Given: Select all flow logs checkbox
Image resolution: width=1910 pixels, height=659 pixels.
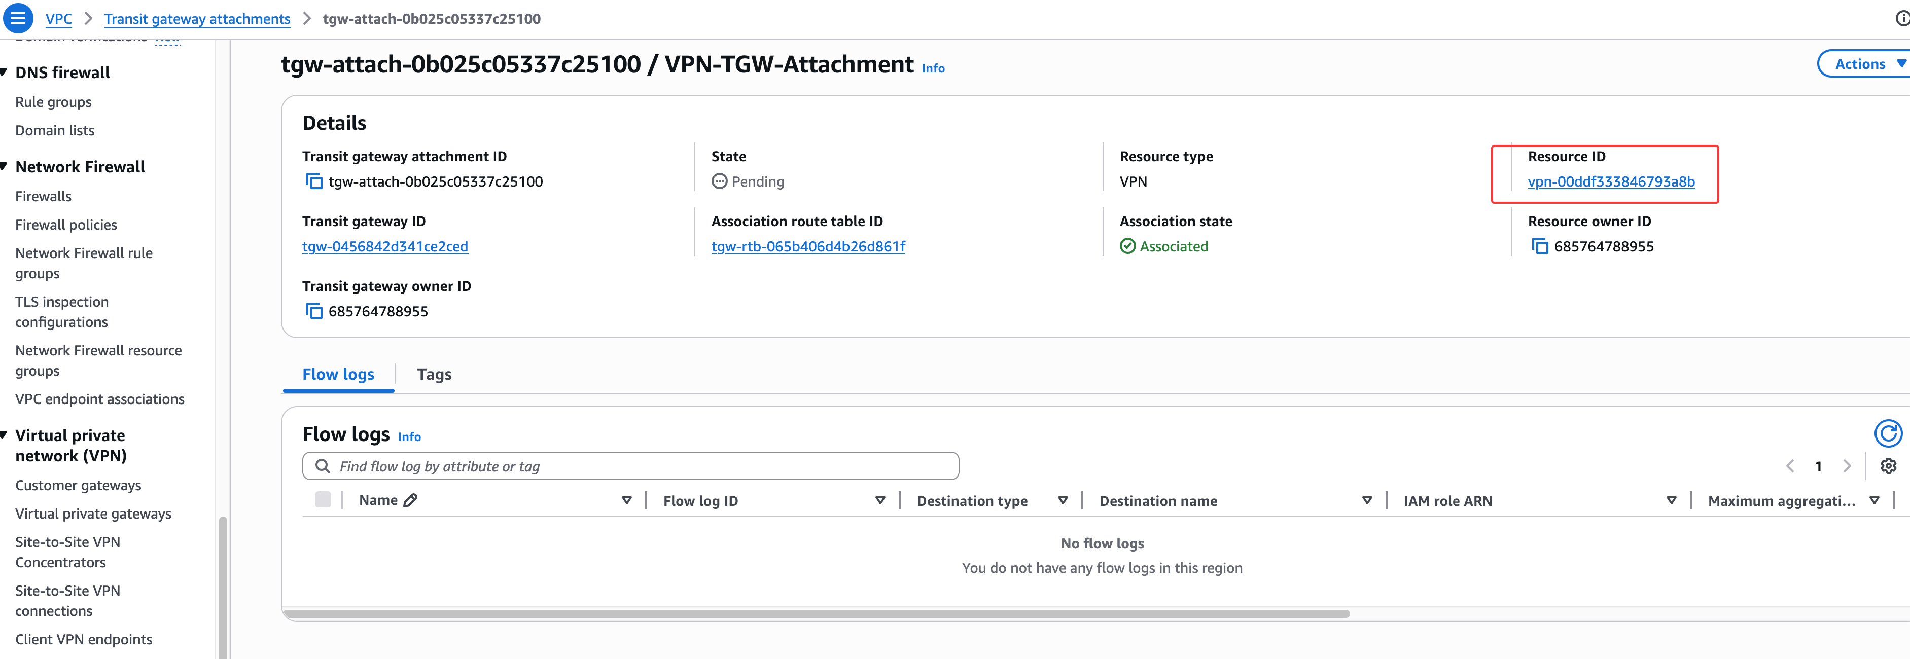Looking at the screenshot, I should 323,500.
